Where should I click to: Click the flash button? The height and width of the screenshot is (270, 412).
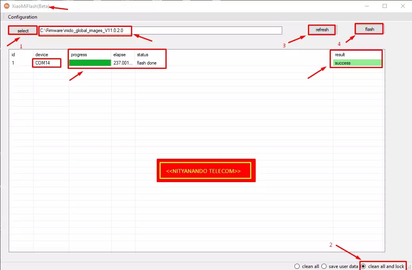pyautogui.click(x=369, y=29)
